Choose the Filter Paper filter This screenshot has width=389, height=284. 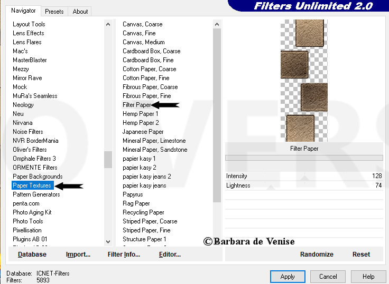137,105
